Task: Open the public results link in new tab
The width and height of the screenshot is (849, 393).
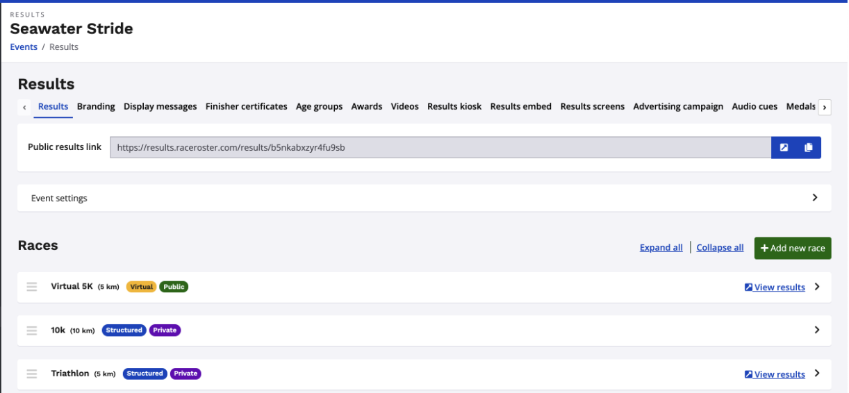Action: (x=784, y=147)
